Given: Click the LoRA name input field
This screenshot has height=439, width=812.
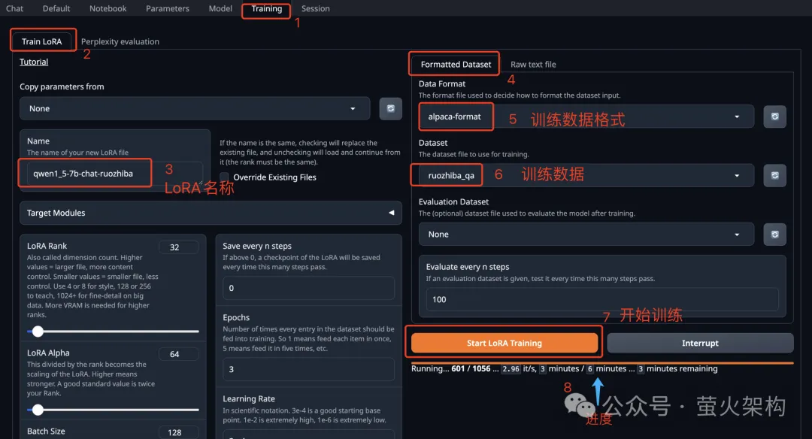Looking at the screenshot, I should coord(114,174).
